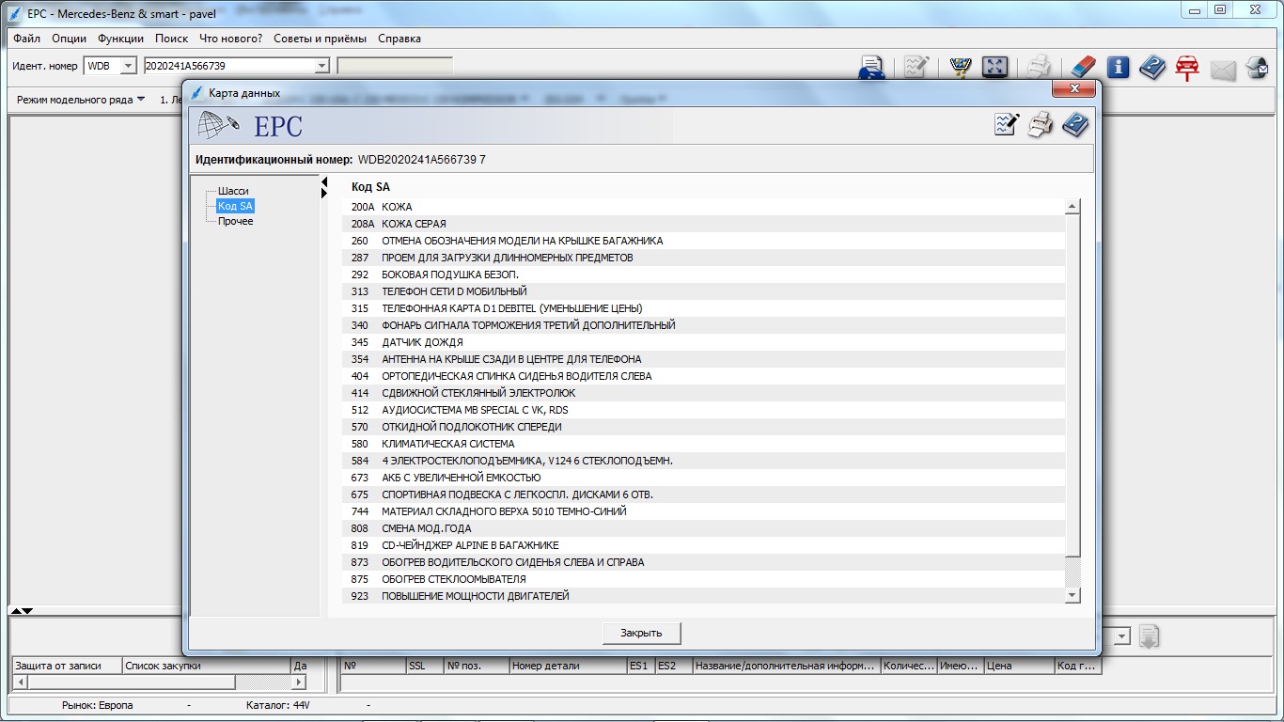Select row 673 АКБ С УВЕЛИЧЕННОЙ ЕМКОСТЬЮ

(x=703, y=478)
